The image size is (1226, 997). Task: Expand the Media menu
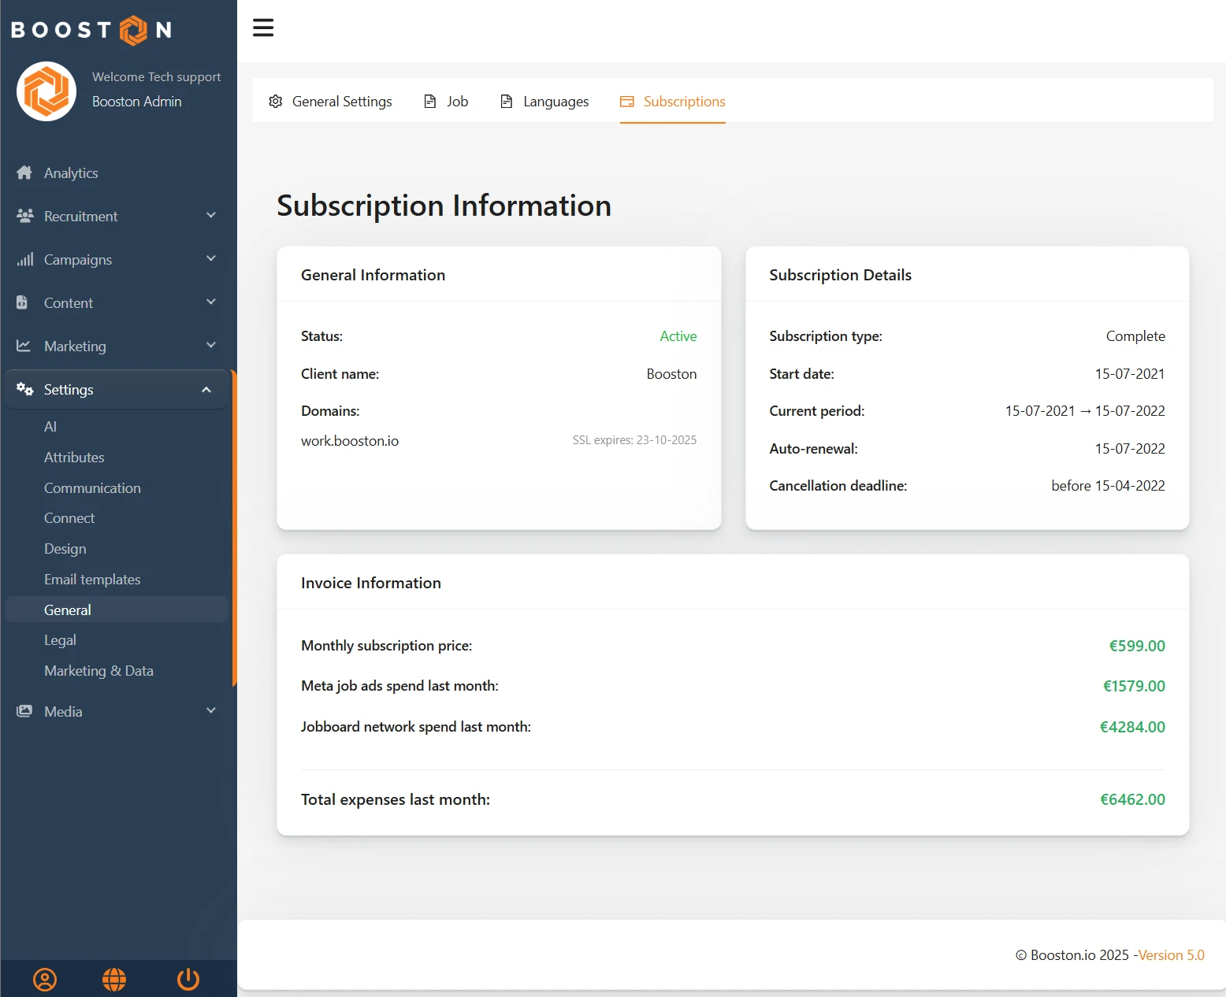coord(117,711)
